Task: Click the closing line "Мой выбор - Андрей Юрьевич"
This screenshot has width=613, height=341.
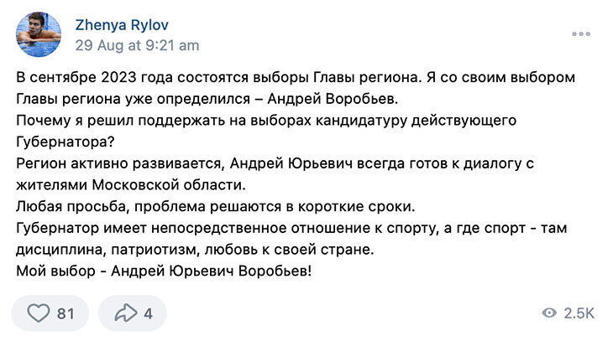Action: [164, 271]
